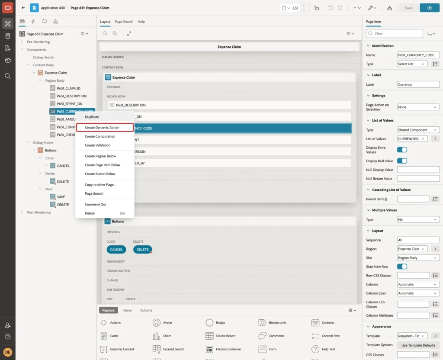The height and width of the screenshot is (360, 443).
Task: Open SQL Workshop database icon in sidebar
Action: click(x=8, y=36)
